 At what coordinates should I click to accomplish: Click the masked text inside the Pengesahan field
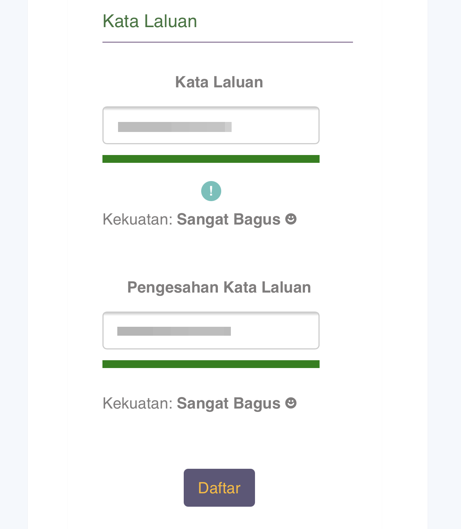(x=174, y=331)
